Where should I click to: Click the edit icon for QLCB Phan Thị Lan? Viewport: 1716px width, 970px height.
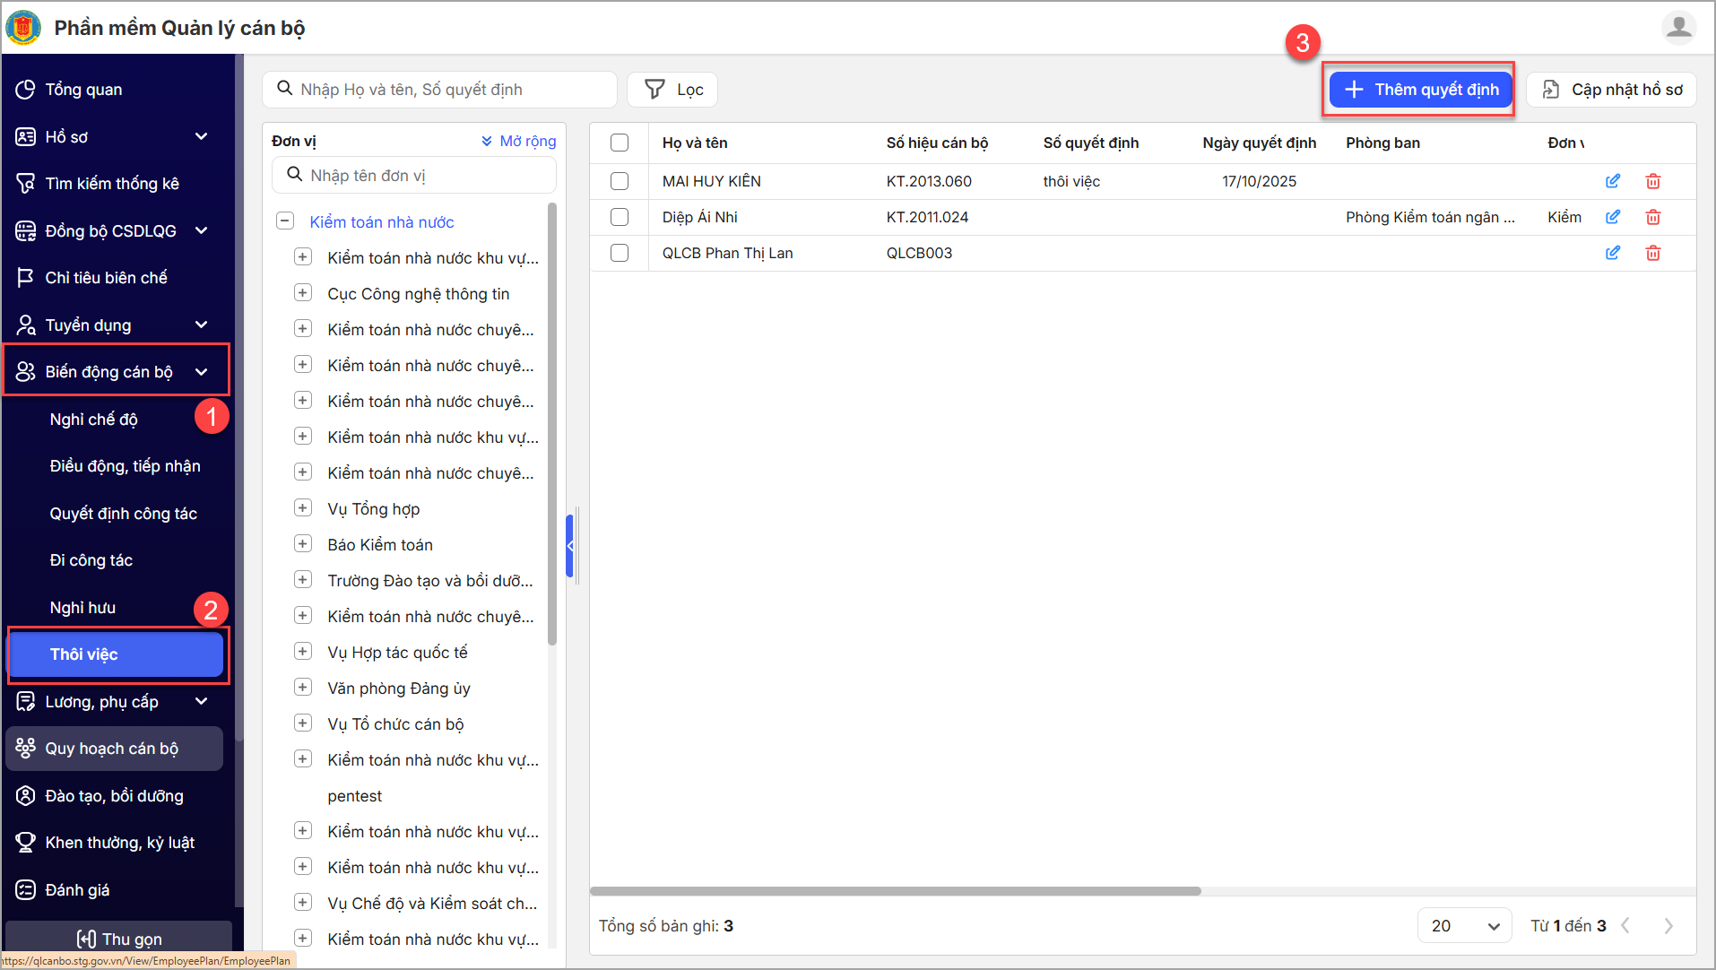click(1612, 253)
